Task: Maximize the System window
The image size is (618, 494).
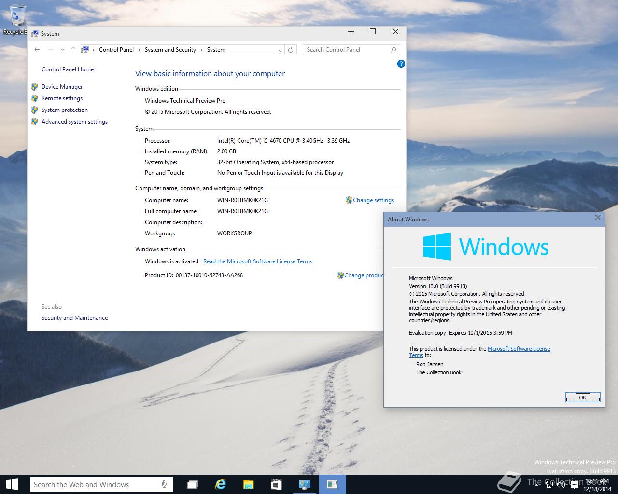Action: point(373,32)
